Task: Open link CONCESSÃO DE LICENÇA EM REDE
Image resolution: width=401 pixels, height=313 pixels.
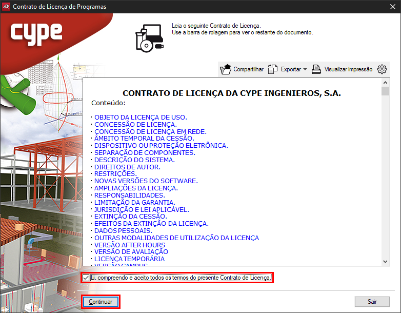Action: tap(150, 132)
